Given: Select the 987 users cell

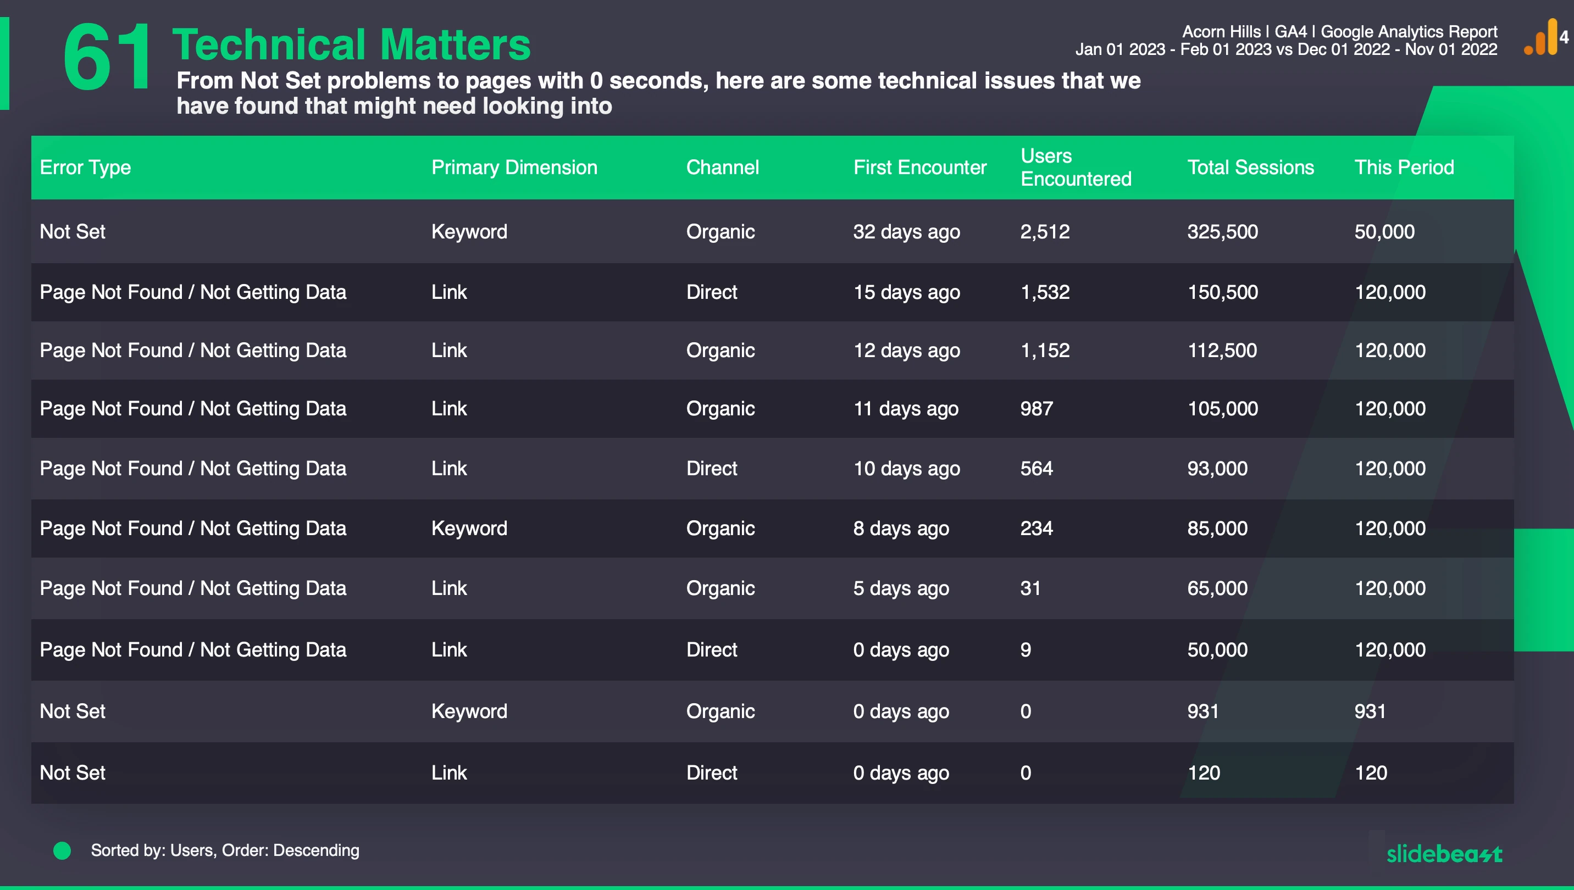Looking at the screenshot, I should click(1036, 408).
